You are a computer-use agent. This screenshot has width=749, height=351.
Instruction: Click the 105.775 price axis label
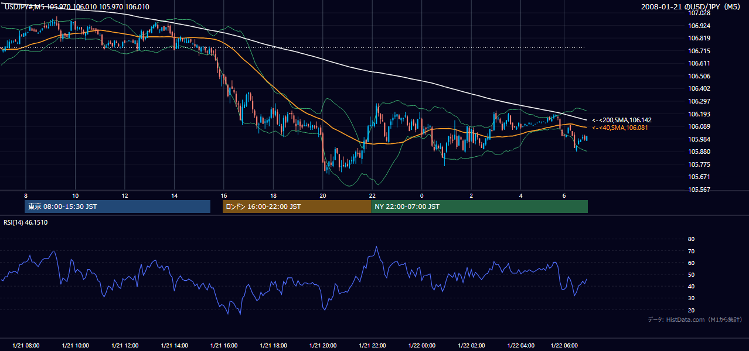699,164
